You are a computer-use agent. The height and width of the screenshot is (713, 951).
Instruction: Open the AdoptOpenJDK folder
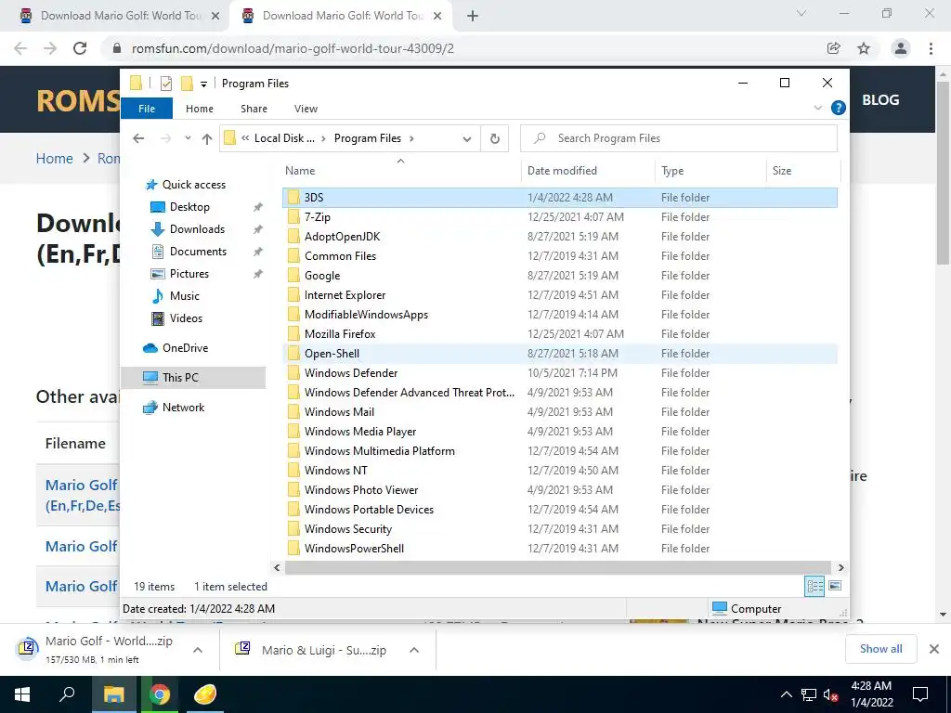[x=559, y=237]
